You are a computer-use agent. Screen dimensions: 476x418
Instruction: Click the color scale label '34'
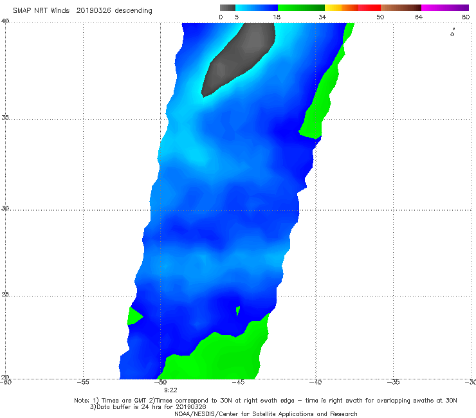click(x=322, y=17)
